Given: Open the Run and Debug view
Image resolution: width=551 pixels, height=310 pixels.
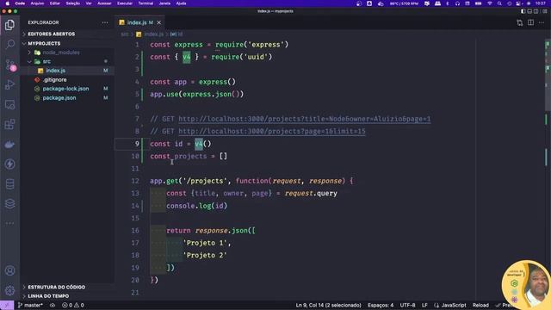Looking at the screenshot, I should (9, 84).
